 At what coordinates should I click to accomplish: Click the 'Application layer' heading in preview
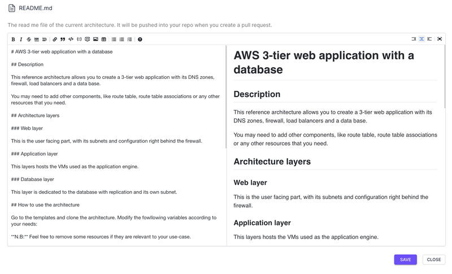pos(262,223)
